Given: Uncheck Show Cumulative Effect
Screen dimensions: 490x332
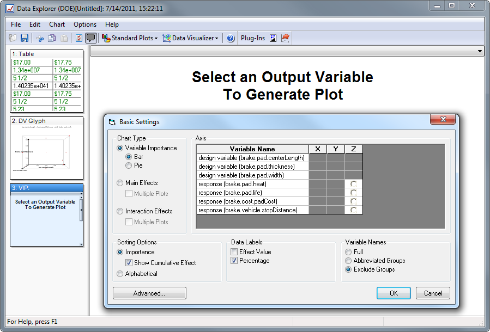Looking at the screenshot, I should pyautogui.click(x=129, y=263).
